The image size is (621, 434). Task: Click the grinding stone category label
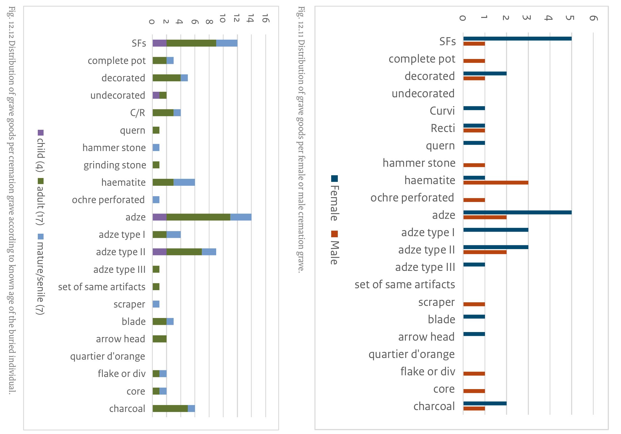pos(115,165)
